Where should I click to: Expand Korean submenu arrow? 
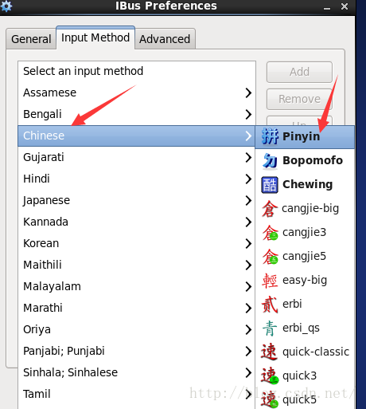pyautogui.click(x=248, y=243)
